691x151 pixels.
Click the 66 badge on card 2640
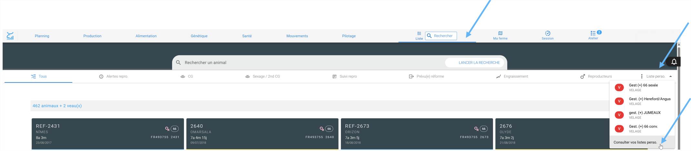pos(329,129)
